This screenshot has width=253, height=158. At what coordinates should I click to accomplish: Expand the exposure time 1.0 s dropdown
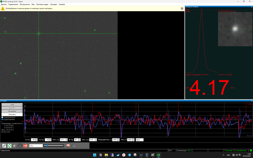41,146
